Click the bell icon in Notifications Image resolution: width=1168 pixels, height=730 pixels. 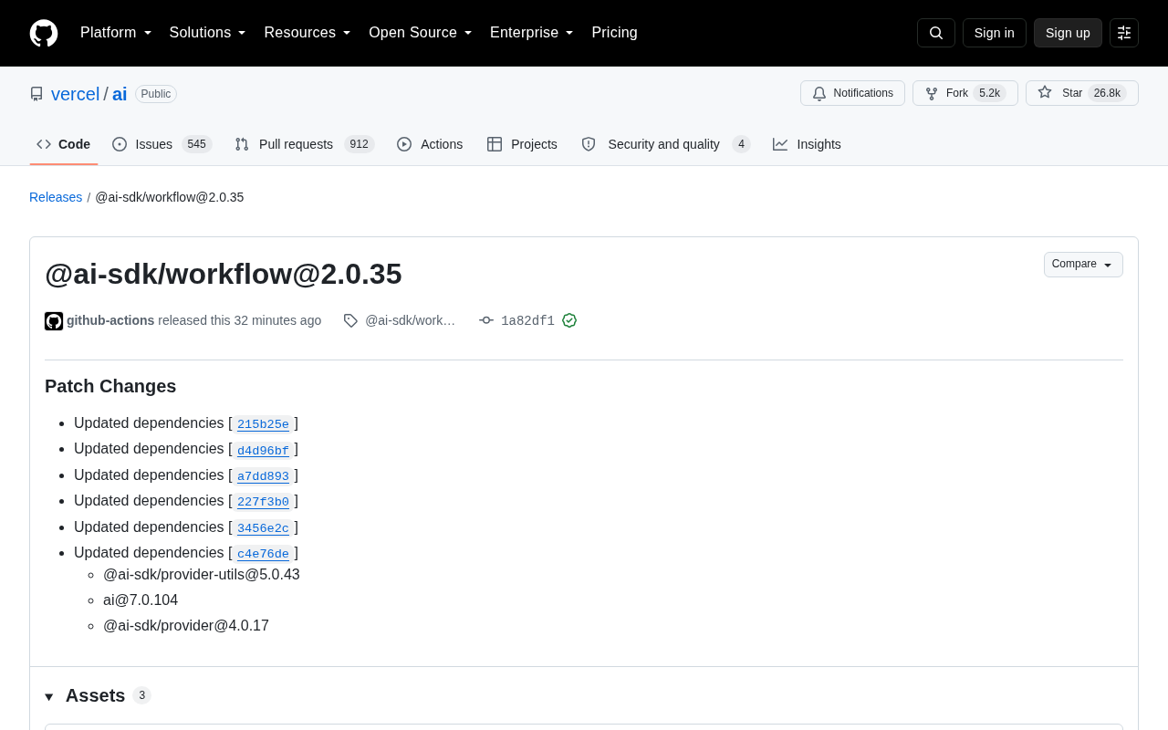pyautogui.click(x=819, y=93)
